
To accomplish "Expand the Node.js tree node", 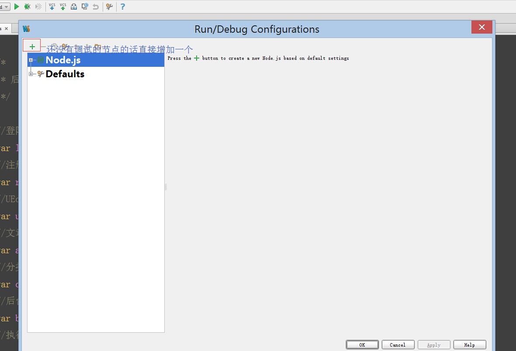I will click(x=31, y=60).
